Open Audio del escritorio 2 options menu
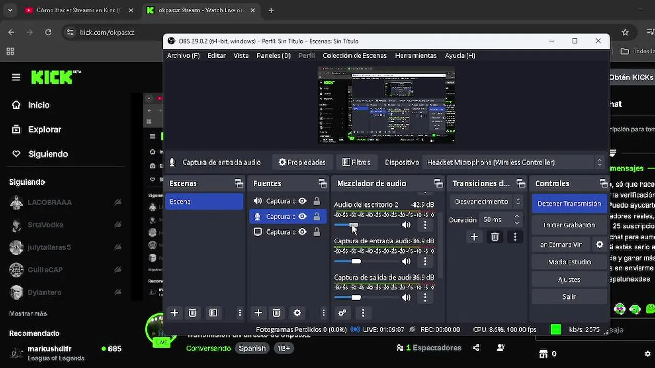The image size is (655, 368). (425, 225)
